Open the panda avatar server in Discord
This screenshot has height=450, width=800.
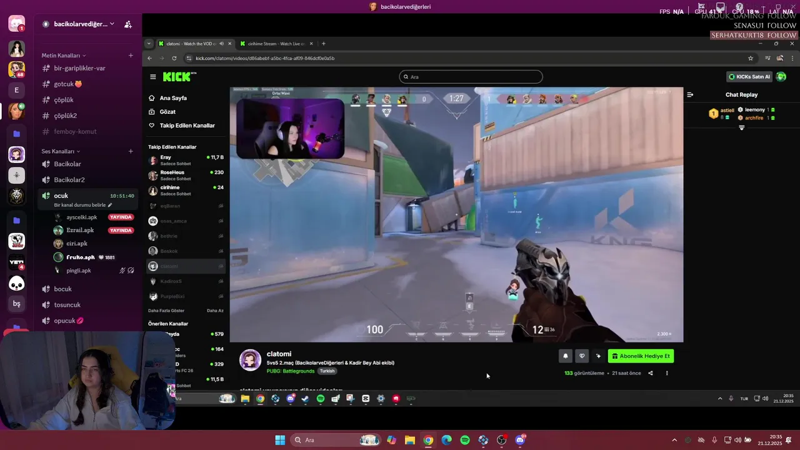(x=17, y=284)
